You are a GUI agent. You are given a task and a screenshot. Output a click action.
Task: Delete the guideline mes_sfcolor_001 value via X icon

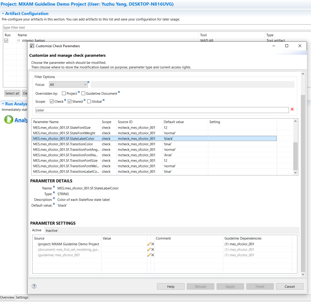(x=152, y=255)
